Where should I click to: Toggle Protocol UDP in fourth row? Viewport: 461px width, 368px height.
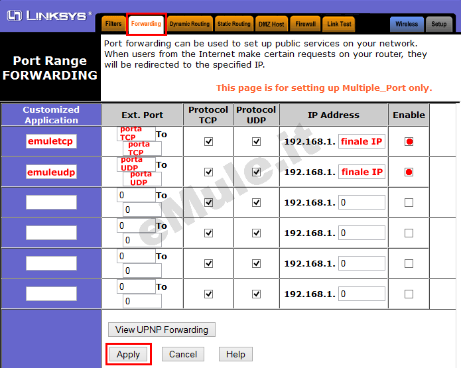click(x=256, y=233)
